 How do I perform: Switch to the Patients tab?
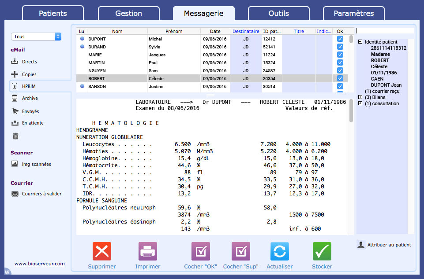[x=53, y=13]
